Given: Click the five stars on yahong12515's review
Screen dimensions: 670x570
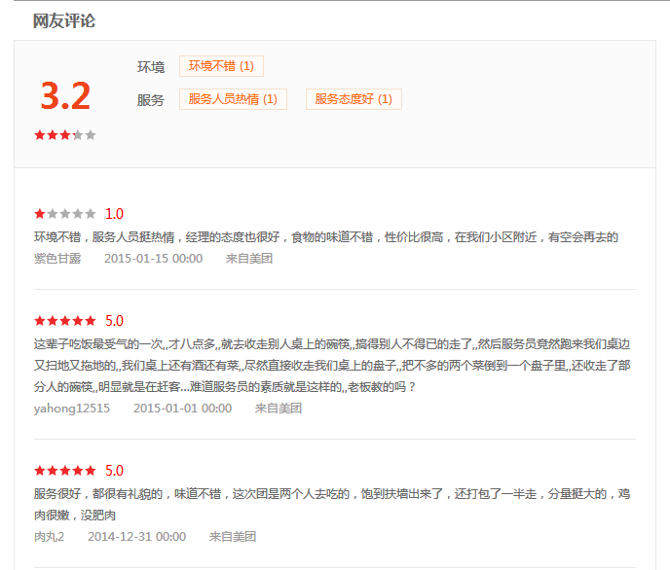Looking at the screenshot, I should [65, 321].
